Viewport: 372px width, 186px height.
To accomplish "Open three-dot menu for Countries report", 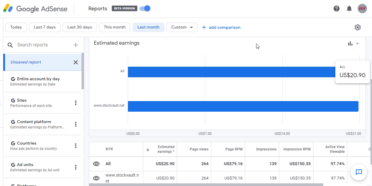I will (76, 146).
